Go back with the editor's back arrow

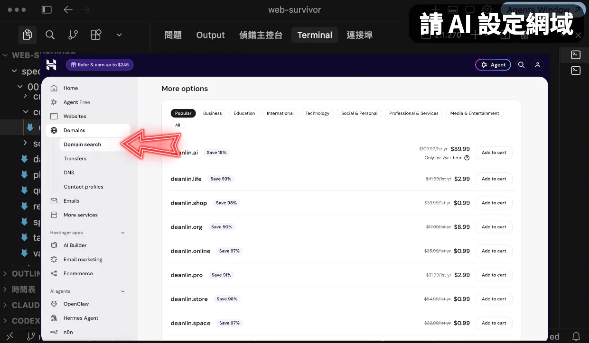point(68,9)
